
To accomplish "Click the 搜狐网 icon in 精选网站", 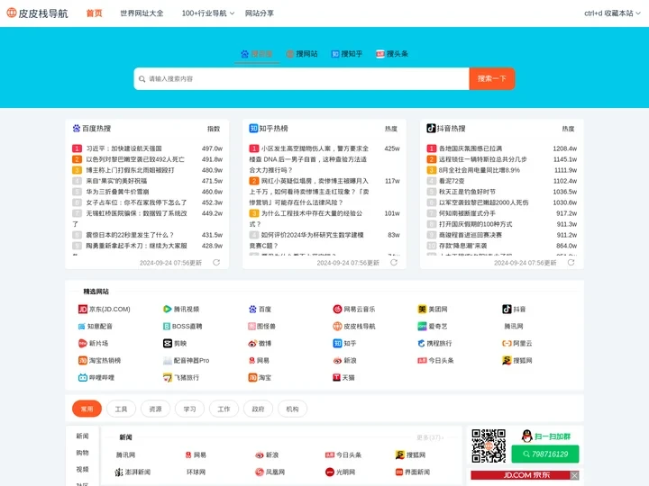I will (x=507, y=361).
